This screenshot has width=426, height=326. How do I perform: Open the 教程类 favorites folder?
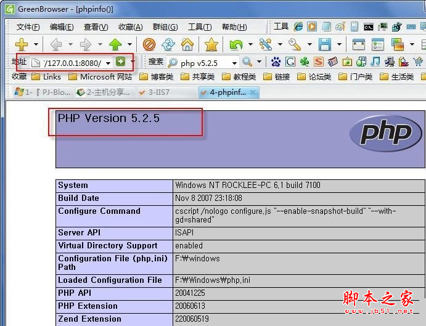click(239, 77)
